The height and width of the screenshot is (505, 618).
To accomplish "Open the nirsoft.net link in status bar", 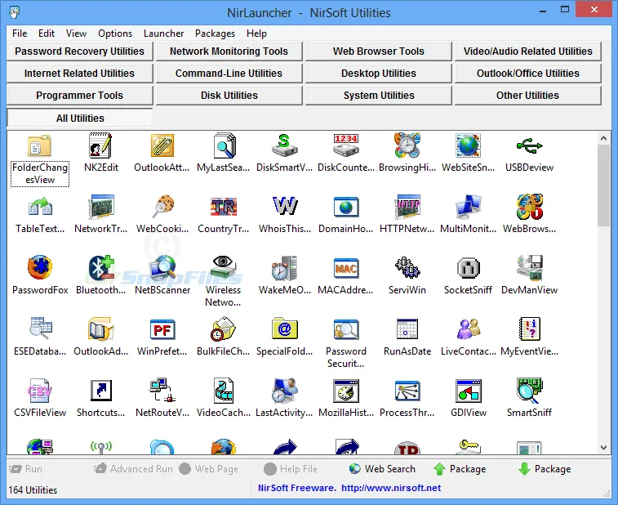I will pyautogui.click(x=391, y=488).
